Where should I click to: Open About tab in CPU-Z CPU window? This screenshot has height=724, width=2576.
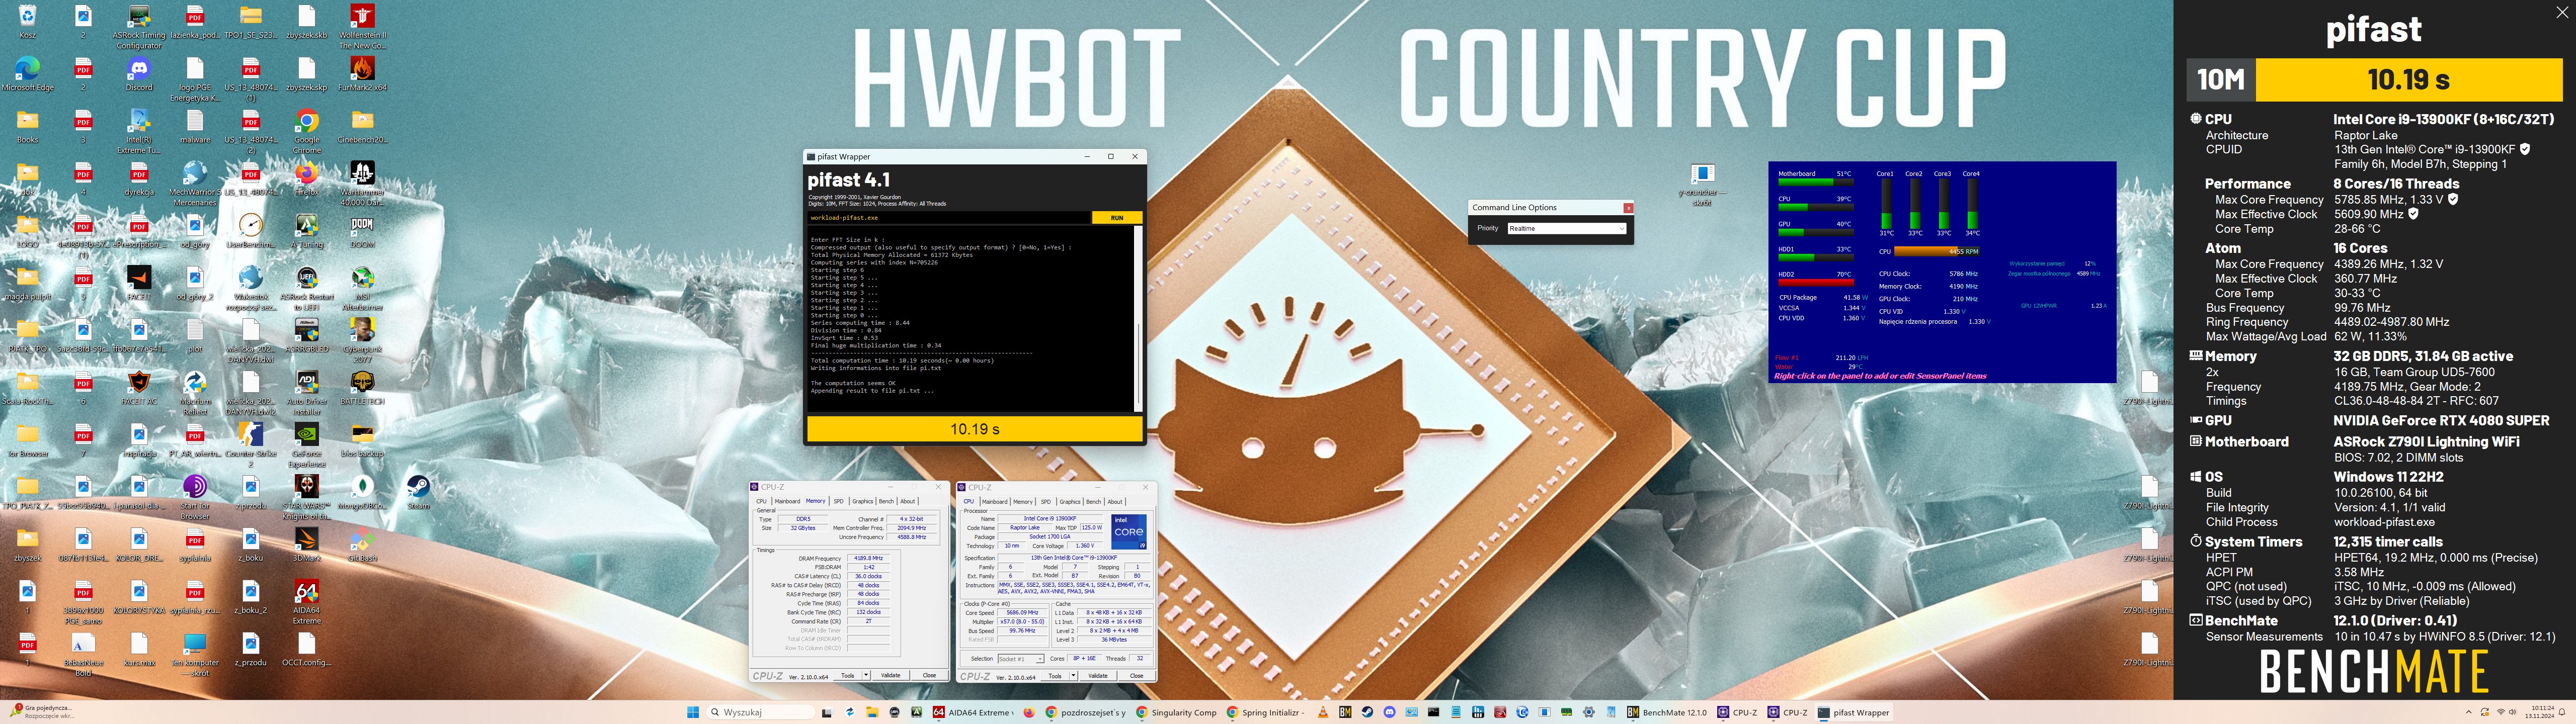pos(1115,502)
